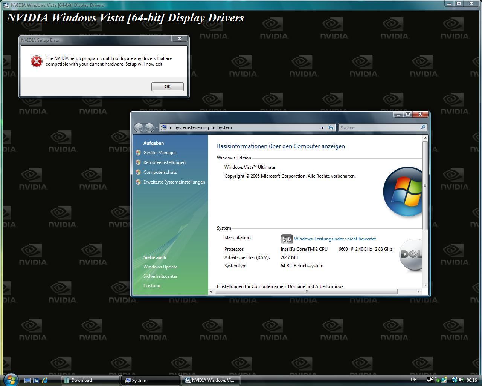The width and height of the screenshot is (482, 386).
Task: Open Geräte-Manager in the System window
Action: (160, 153)
